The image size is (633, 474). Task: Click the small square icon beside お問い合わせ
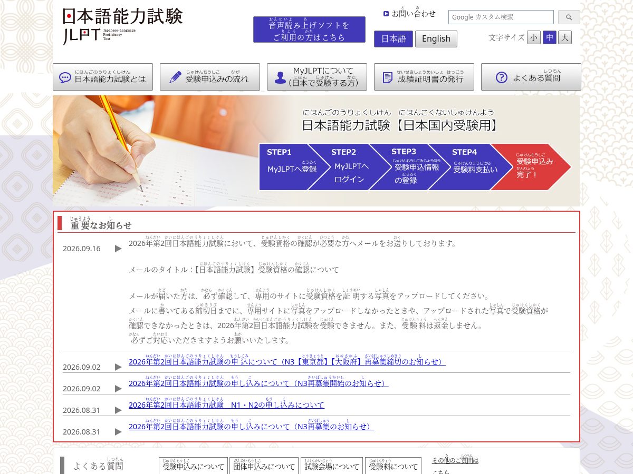click(386, 14)
